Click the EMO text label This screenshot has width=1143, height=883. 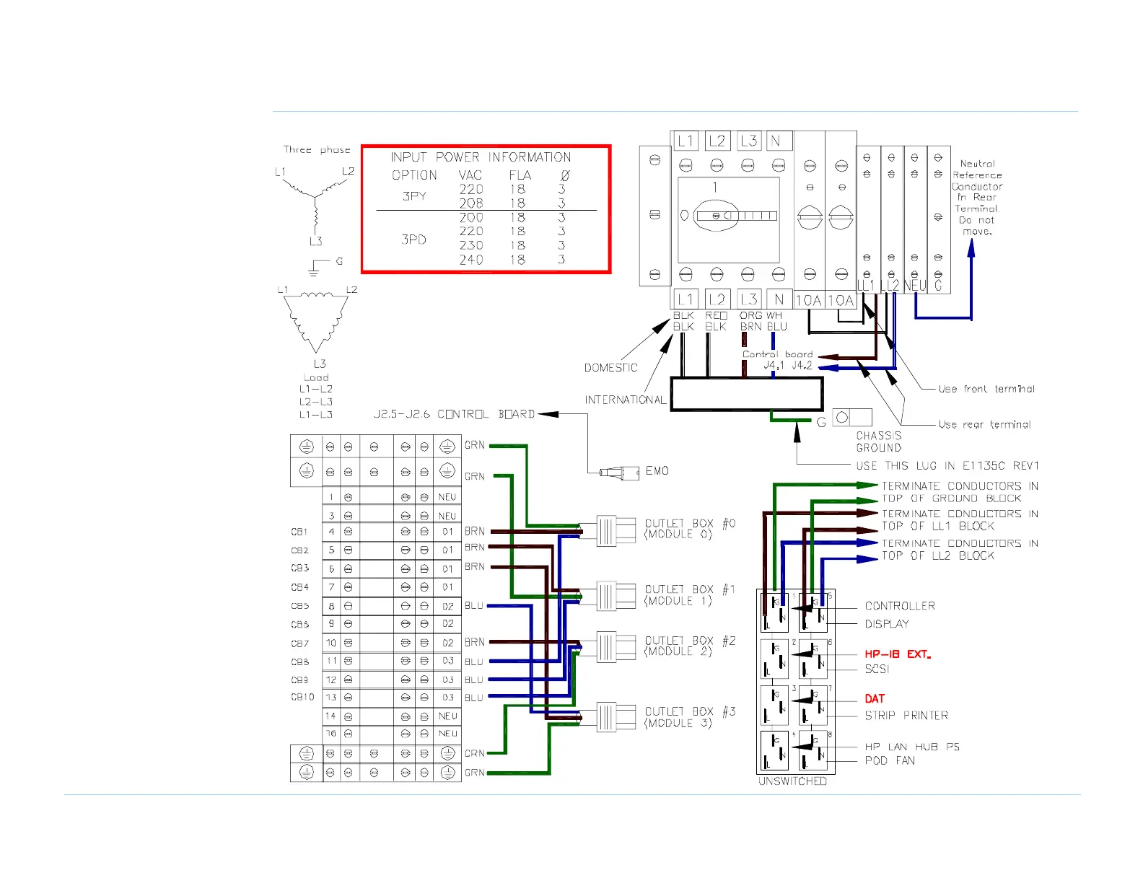657,471
